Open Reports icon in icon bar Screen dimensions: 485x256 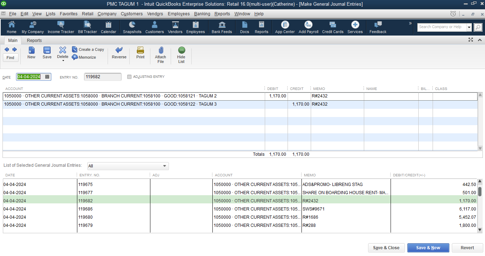(x=261, y=27)
